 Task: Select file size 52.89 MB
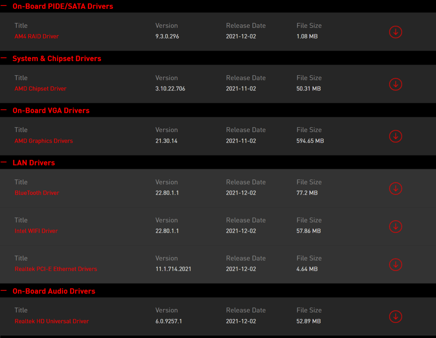click(x=309, y=321)
